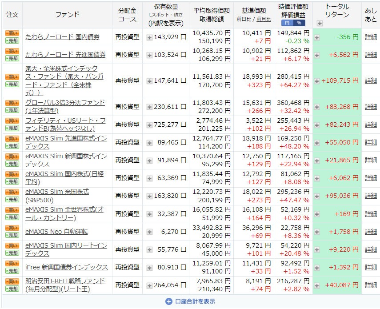The image size is (380, 309).
Task: Open 詳細 link for たわらノーロード 国内債券 row
Action: 371,37
